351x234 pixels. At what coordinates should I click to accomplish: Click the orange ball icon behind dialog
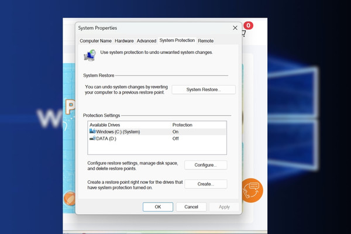pyautogui.click(x=70, y=199)
